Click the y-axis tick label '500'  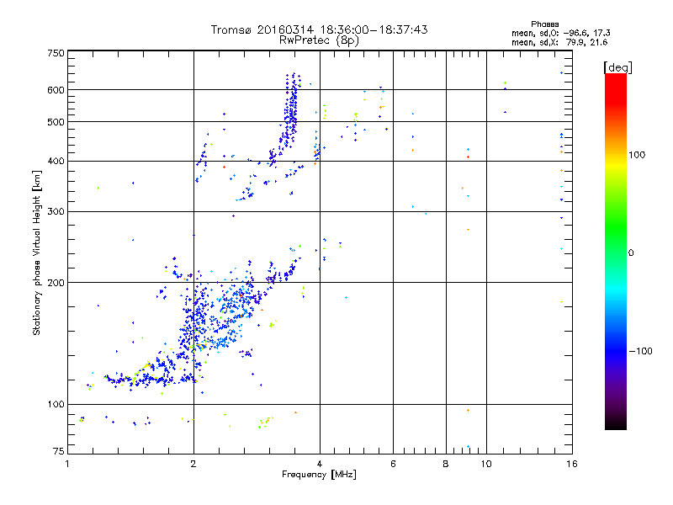56,122
